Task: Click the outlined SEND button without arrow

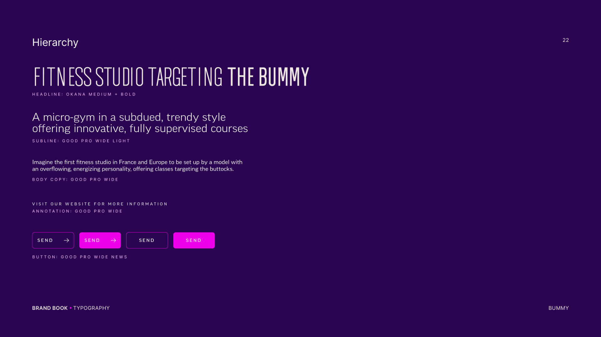Action: click(x=147, y=240)
